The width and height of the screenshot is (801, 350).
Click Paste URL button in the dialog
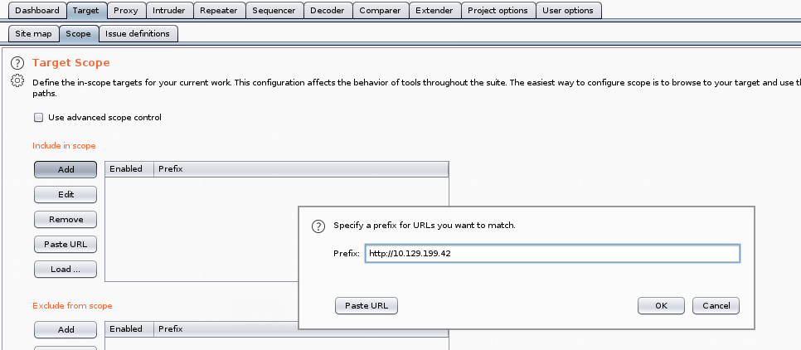pyautogui.click(x=367, y=305)
